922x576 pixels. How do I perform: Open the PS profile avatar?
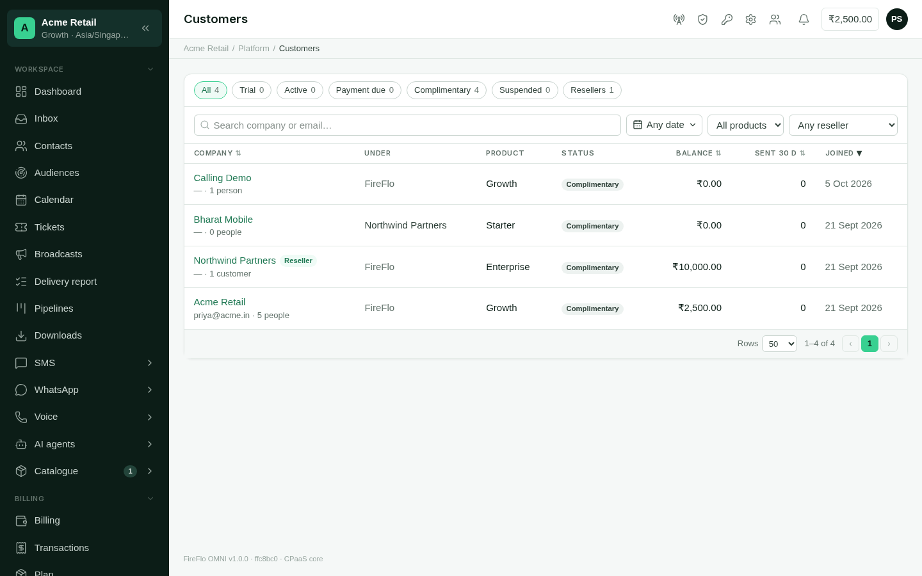pos(896,19)
